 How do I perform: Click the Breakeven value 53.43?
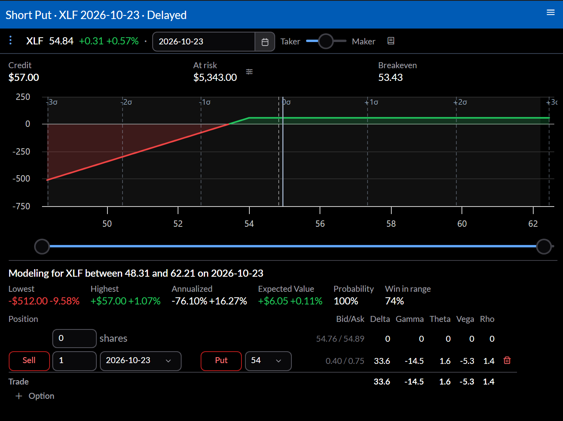(390, 78)
